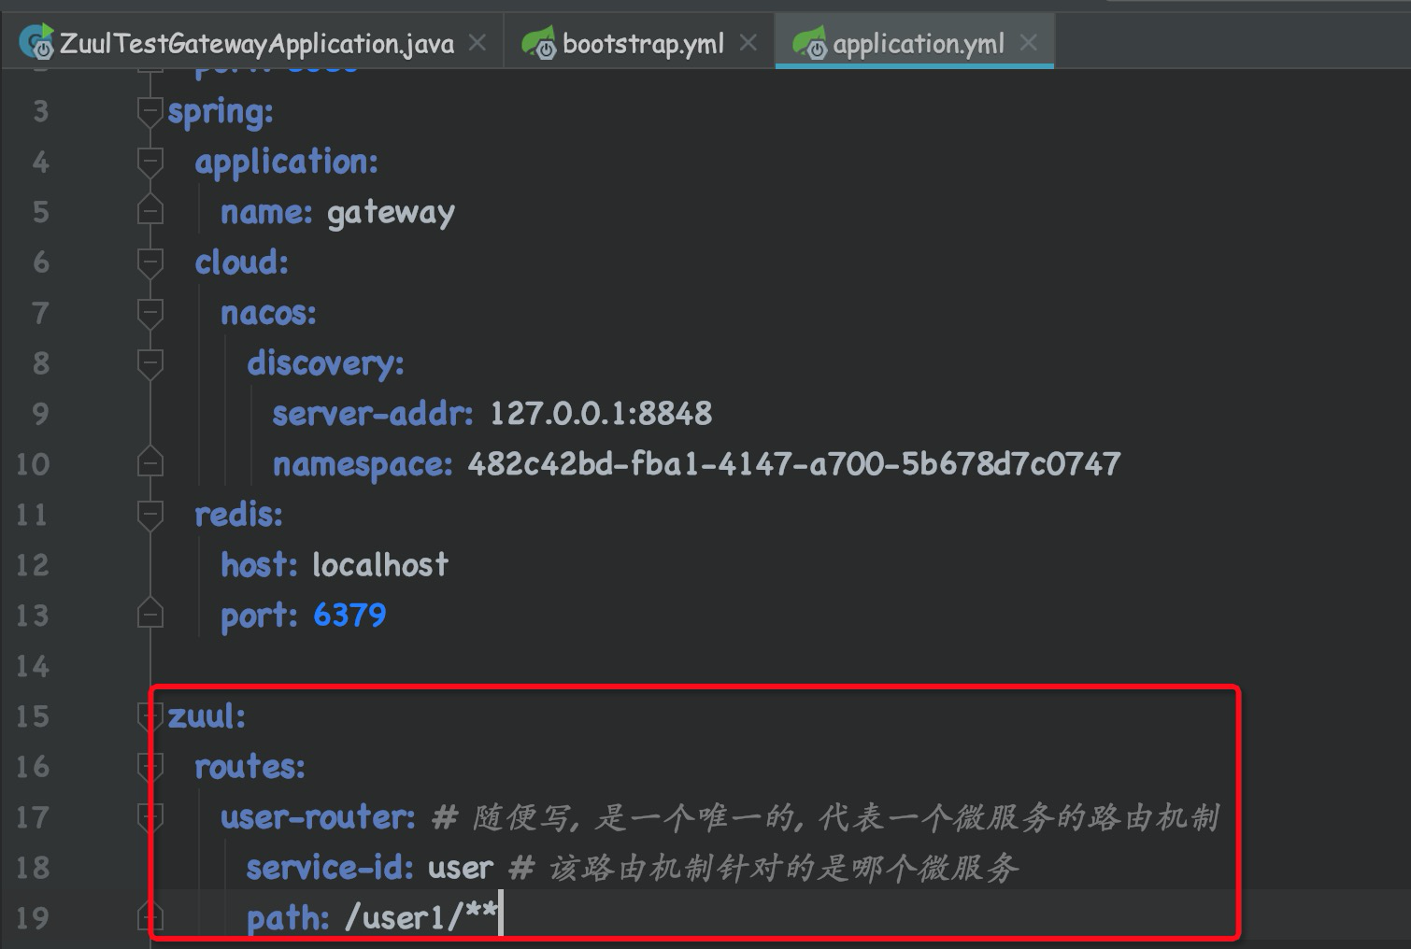This screenshot has width=1411, height=949.
Task: Click the 'namespace:' key
Action: [x=363, y=464]
